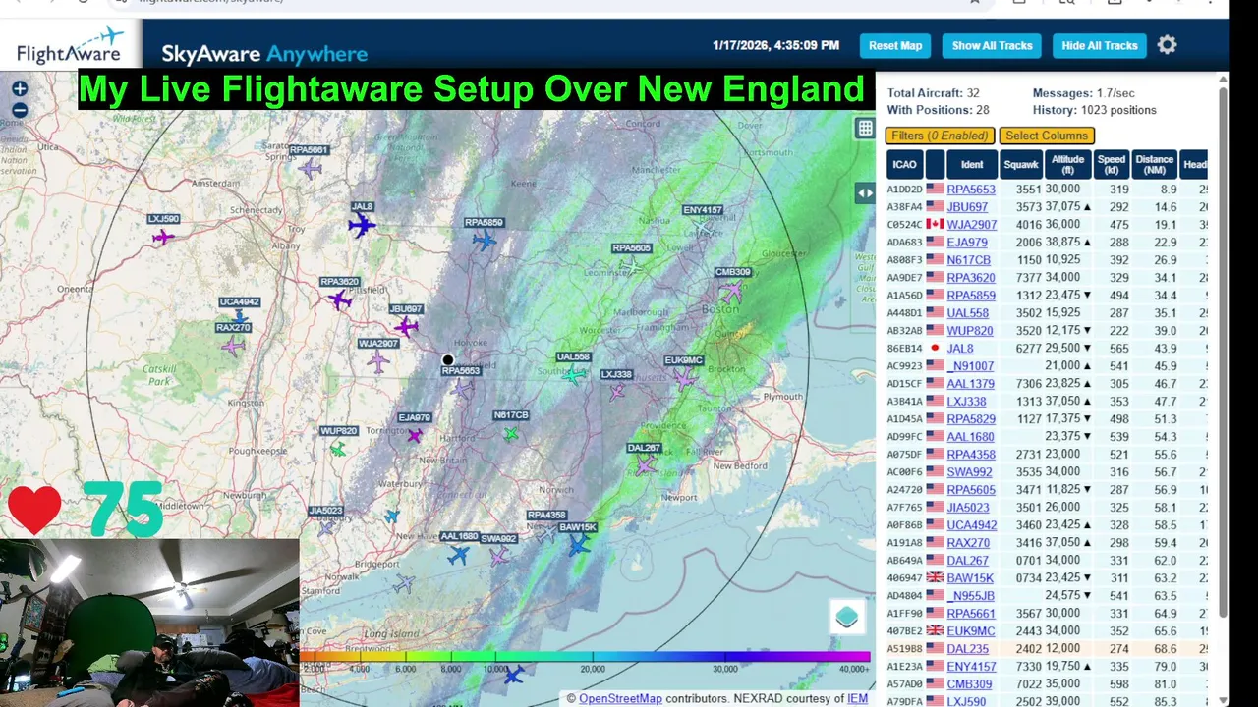Viewport: 1258px width, 707px height.
Task: Select N91007 link in the table
Action: click(x=971, y=366)
